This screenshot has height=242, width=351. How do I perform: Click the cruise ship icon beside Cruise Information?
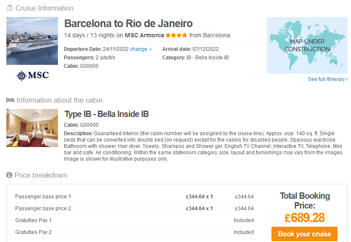[x=10, y=8]
